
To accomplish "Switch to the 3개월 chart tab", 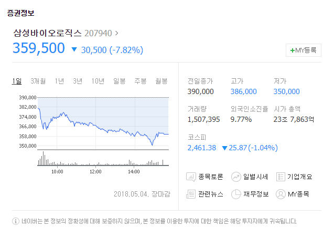I will [x=38, y=81].
